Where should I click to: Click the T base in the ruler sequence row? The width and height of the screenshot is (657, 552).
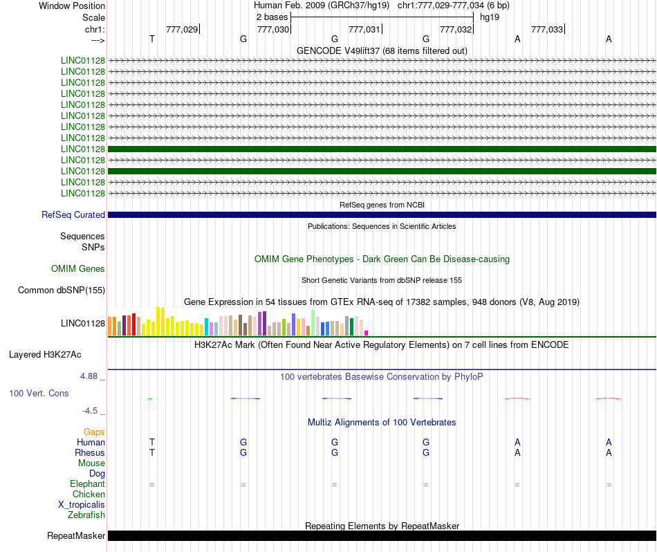(152, 39)
